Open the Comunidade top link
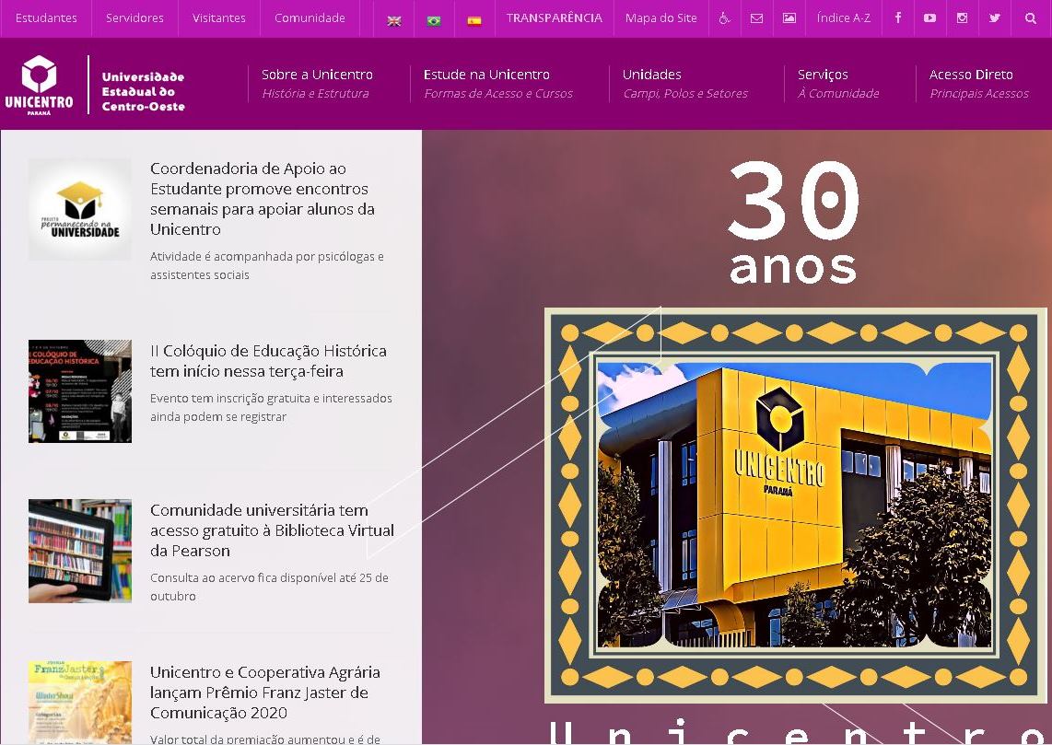1052x745 pixels. click(310, 18)
